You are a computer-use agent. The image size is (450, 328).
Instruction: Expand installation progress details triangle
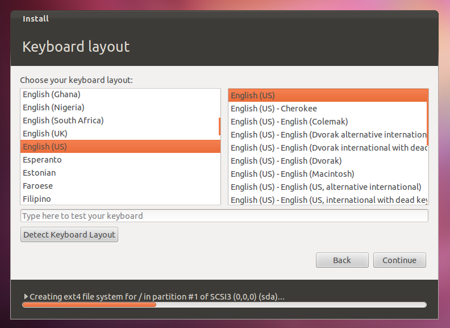tap(26, 296)
